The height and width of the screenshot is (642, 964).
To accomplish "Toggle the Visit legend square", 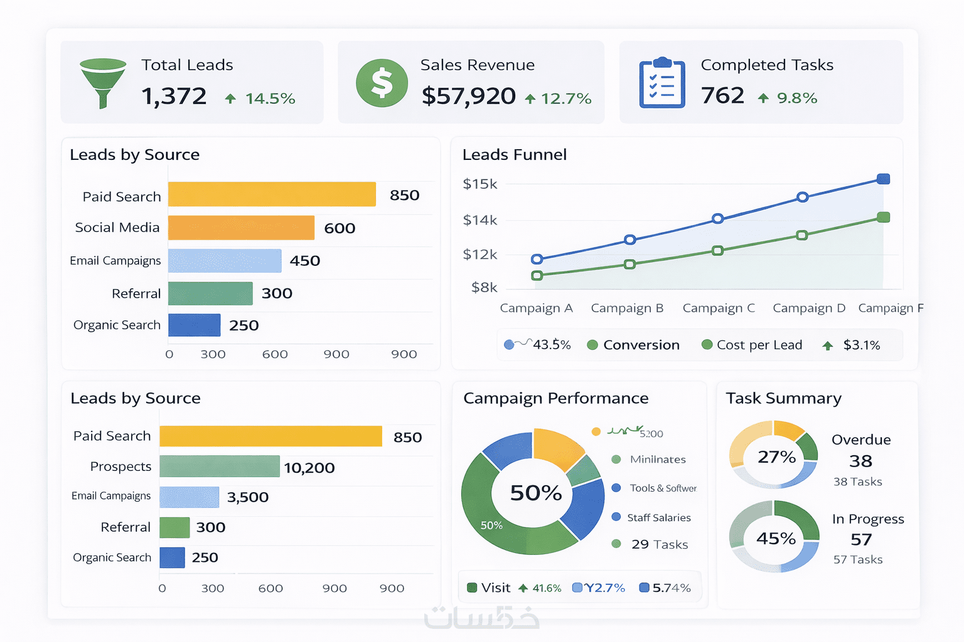I will click(x=472, y=588).
